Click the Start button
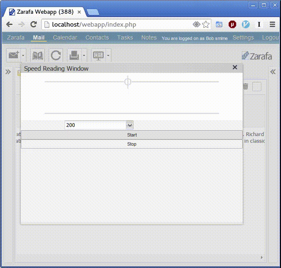Image resolution: width=281 pixels, height=268 pixels. click(132, 135)
